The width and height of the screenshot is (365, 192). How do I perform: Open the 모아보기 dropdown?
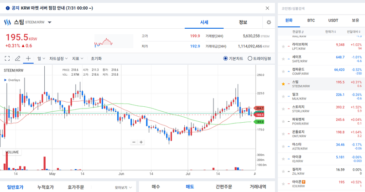click(123, 187)
